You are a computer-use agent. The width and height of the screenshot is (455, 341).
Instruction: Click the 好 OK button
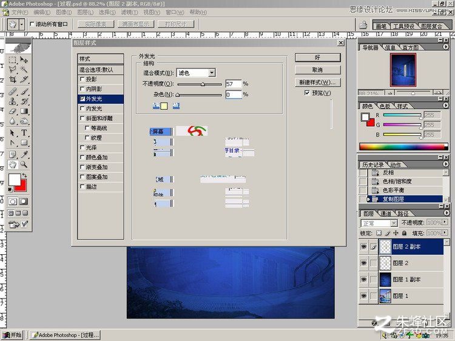[317, 58]
